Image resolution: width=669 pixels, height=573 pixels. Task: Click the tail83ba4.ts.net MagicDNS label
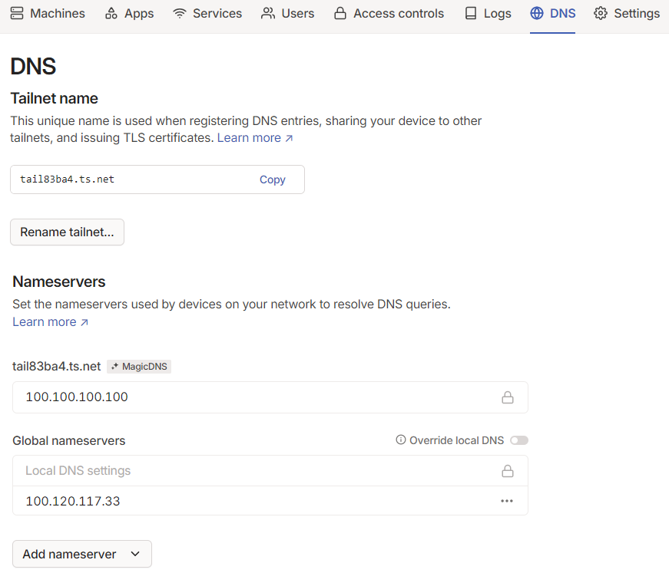pos(56,367)
